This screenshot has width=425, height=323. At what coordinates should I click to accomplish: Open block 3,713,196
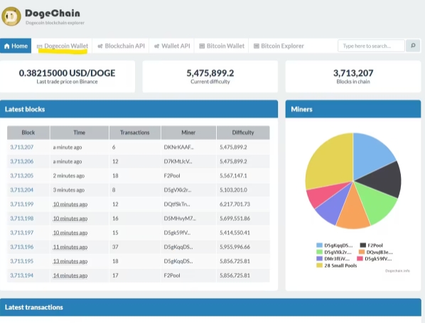pos(22,247)
